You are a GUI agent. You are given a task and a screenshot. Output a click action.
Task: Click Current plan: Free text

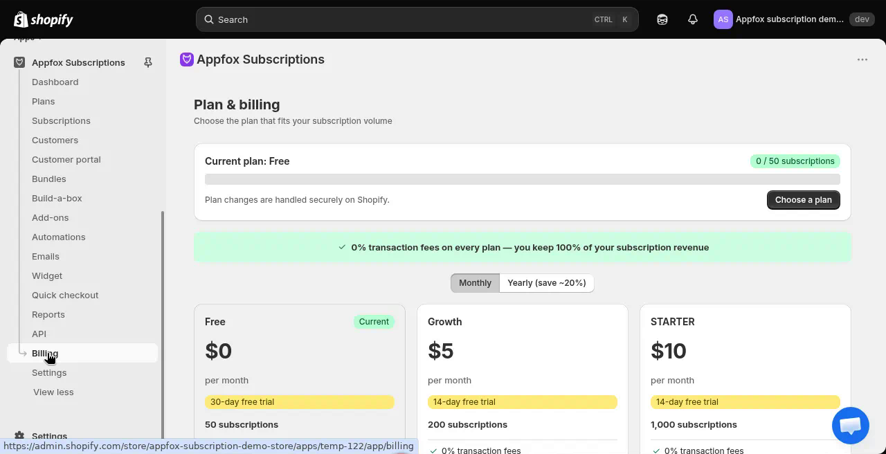[247, 161]
